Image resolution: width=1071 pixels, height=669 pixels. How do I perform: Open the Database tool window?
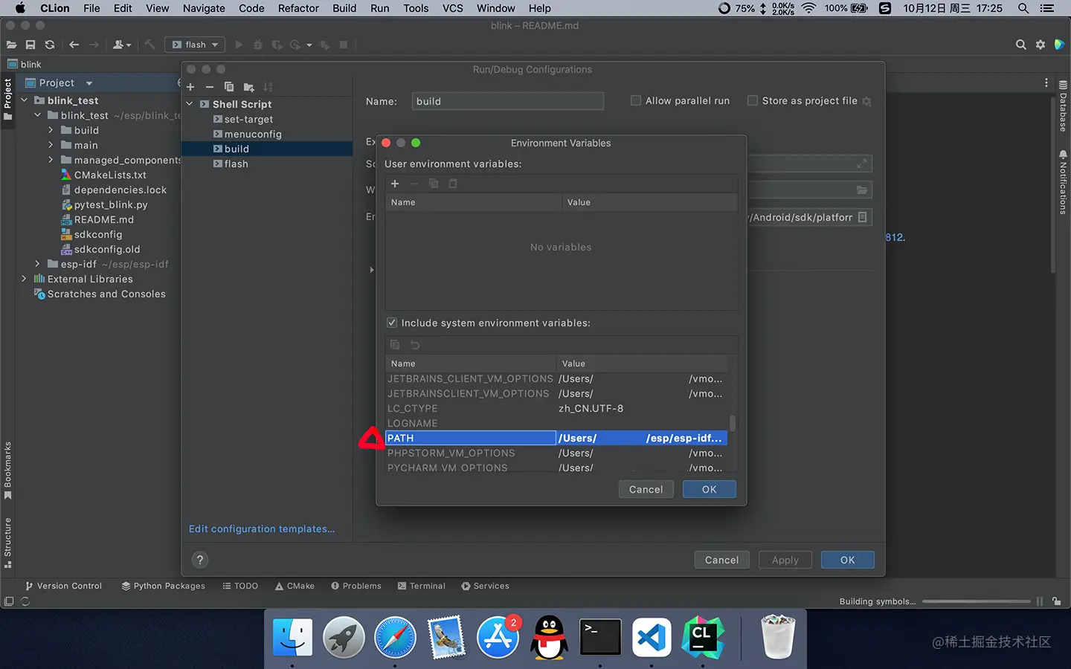pyautogui.click(x=1063, y=106)
